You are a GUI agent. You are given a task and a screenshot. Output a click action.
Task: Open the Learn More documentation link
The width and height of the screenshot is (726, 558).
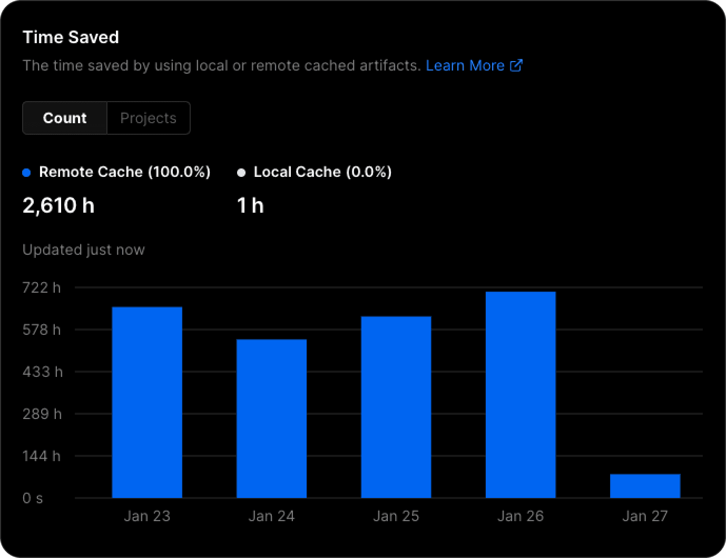[x=465, y=65]
